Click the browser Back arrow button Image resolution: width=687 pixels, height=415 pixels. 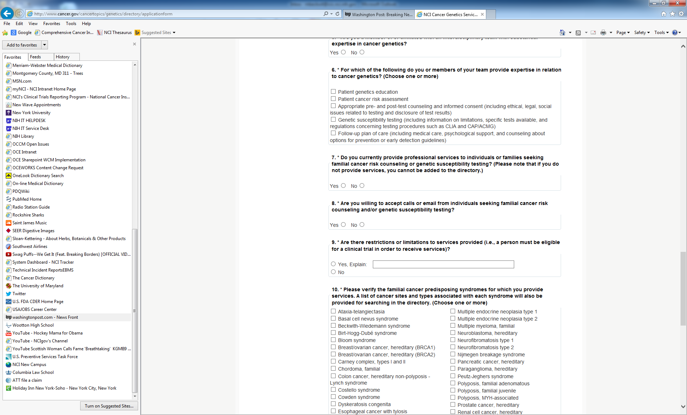[7, 14]
